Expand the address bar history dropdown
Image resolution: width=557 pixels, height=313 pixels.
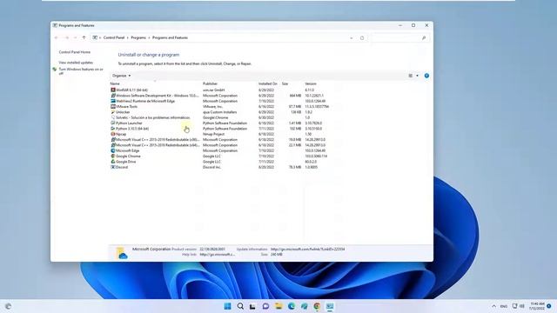(x=352, y=38)
